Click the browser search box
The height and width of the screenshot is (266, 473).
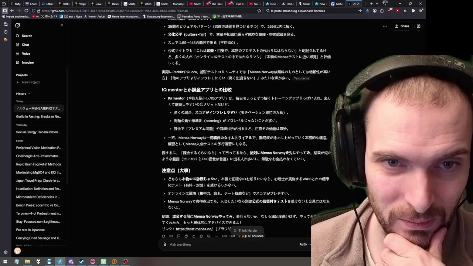(x=314, y=11)
